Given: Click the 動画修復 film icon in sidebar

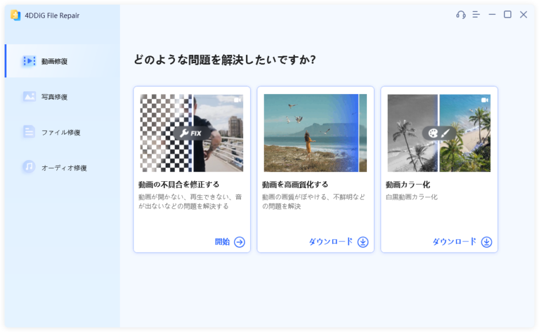Looking at the screenshot, I should coord(29,61).
